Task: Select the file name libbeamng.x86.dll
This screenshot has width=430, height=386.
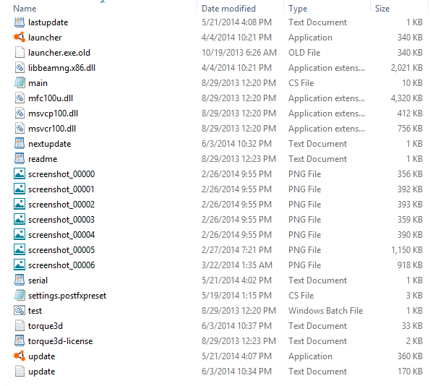Action: coord(61,68)
